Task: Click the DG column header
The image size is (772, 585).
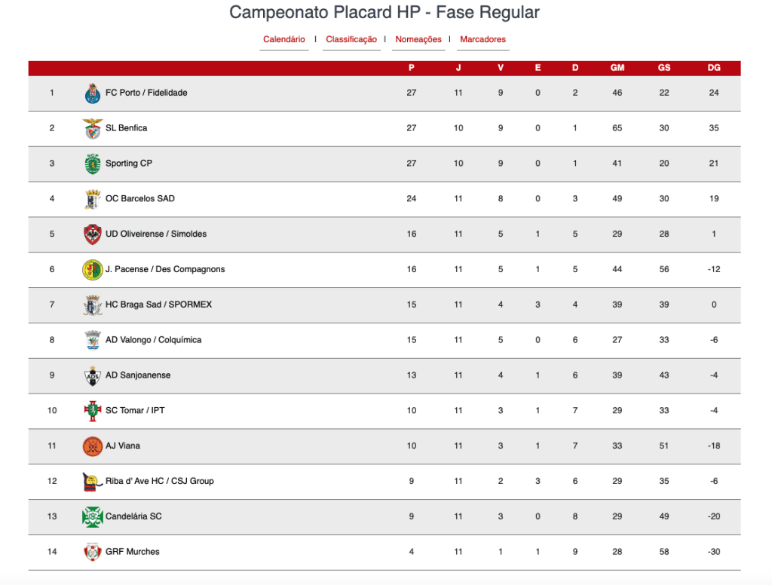Action: pos(714,68)
